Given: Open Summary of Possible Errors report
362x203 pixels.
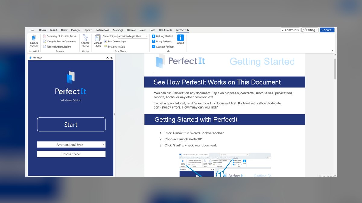Looking at the screenshot, I should [x=60, y=36].
